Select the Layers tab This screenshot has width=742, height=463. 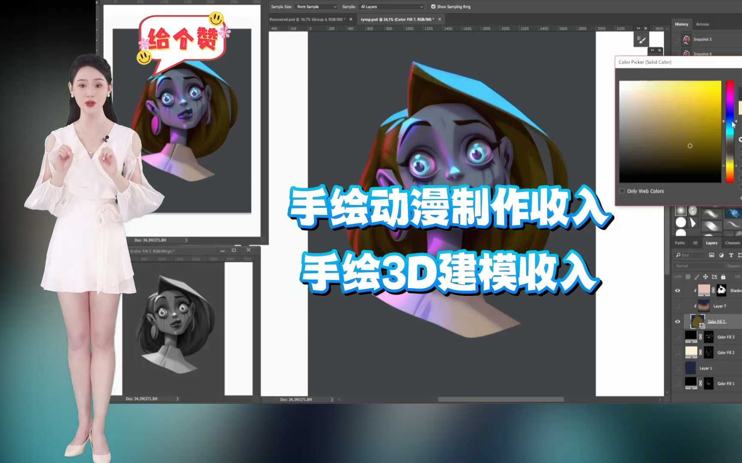pyautogui.click(x=712, y=243)
